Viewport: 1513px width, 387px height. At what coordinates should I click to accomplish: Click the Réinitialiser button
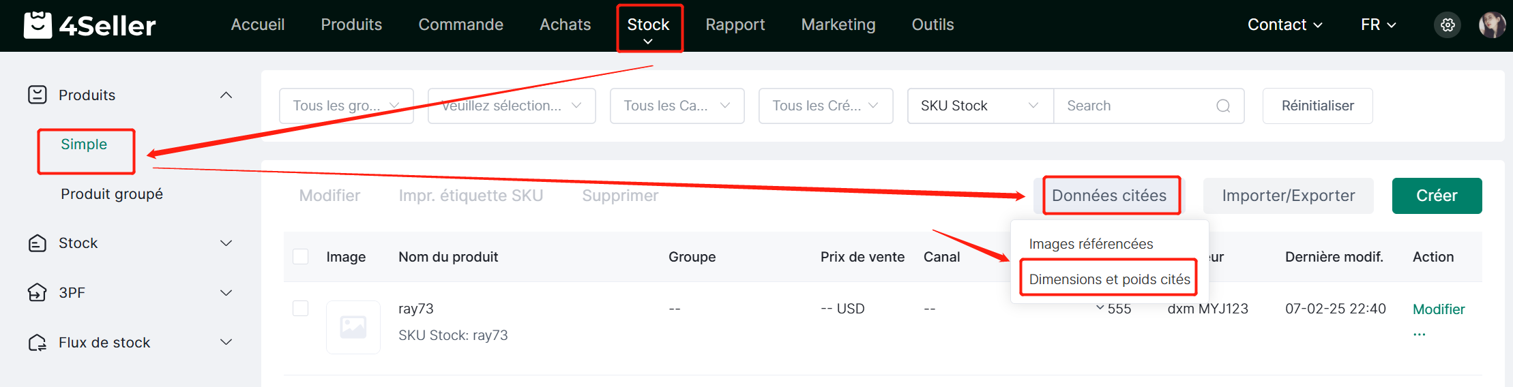(x=1317, y=106)
